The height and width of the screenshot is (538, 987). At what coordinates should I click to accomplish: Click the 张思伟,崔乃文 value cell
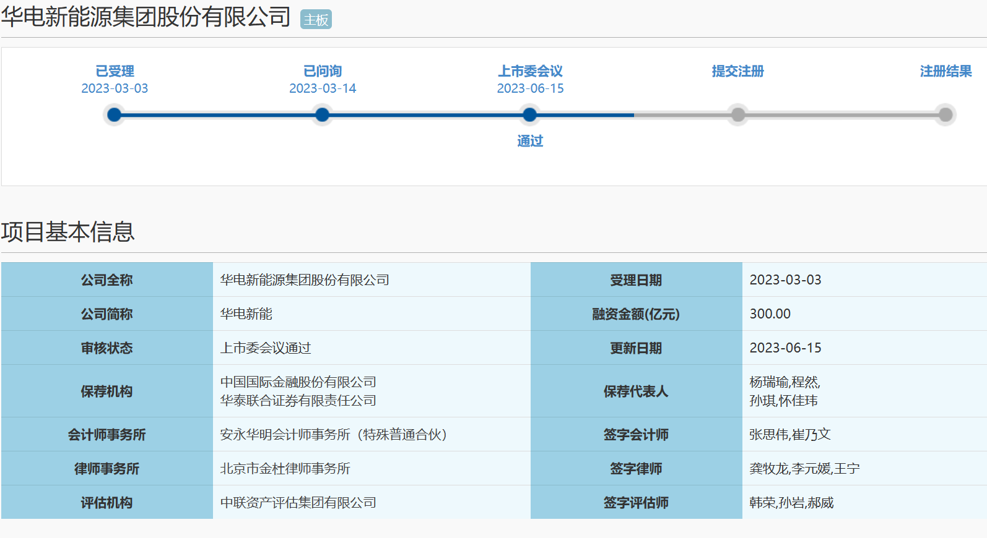pyautogui.click(x=864, y=434)
